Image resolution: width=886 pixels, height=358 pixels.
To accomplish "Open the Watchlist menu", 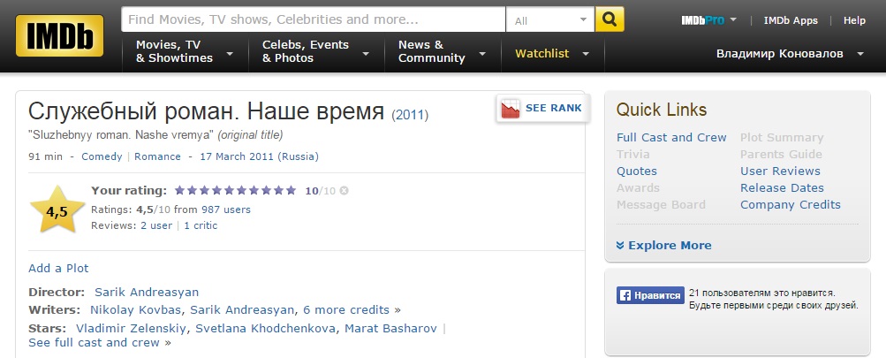I will (553, 54).
